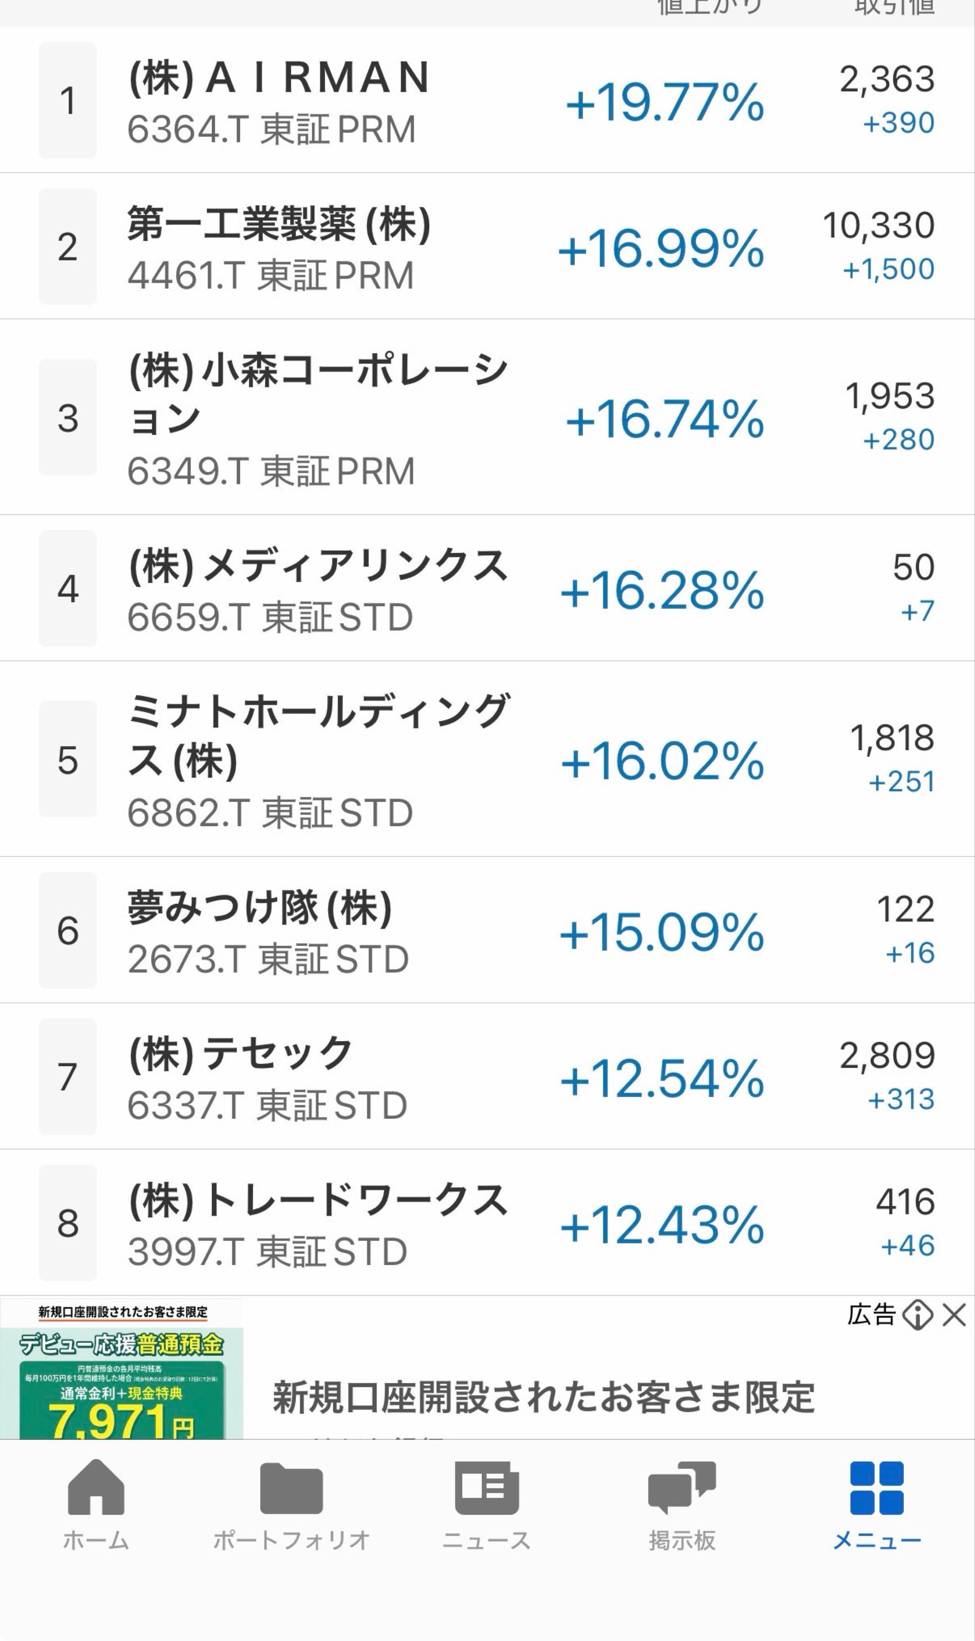Image resolution: width=975 pixels, height=1641 pixels.
Task: Open テセック stock 6337.T
Action: point(488,1076)
